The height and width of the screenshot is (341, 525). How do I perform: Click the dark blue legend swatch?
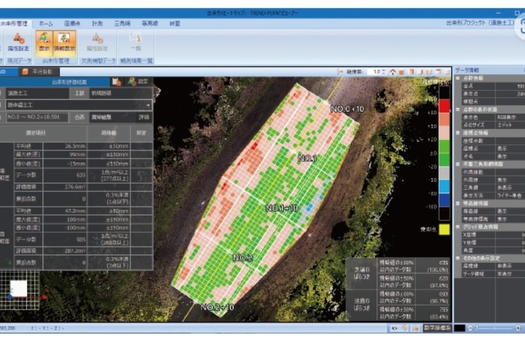[444, 200]
